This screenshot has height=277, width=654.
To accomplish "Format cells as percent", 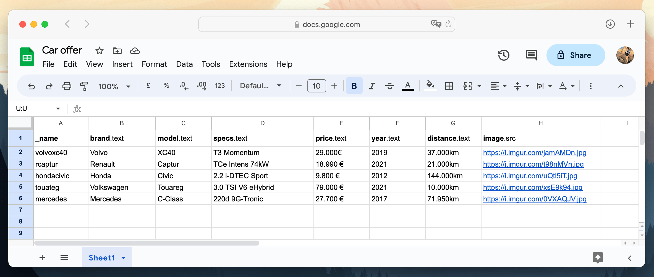I will [x=166, y=86].
